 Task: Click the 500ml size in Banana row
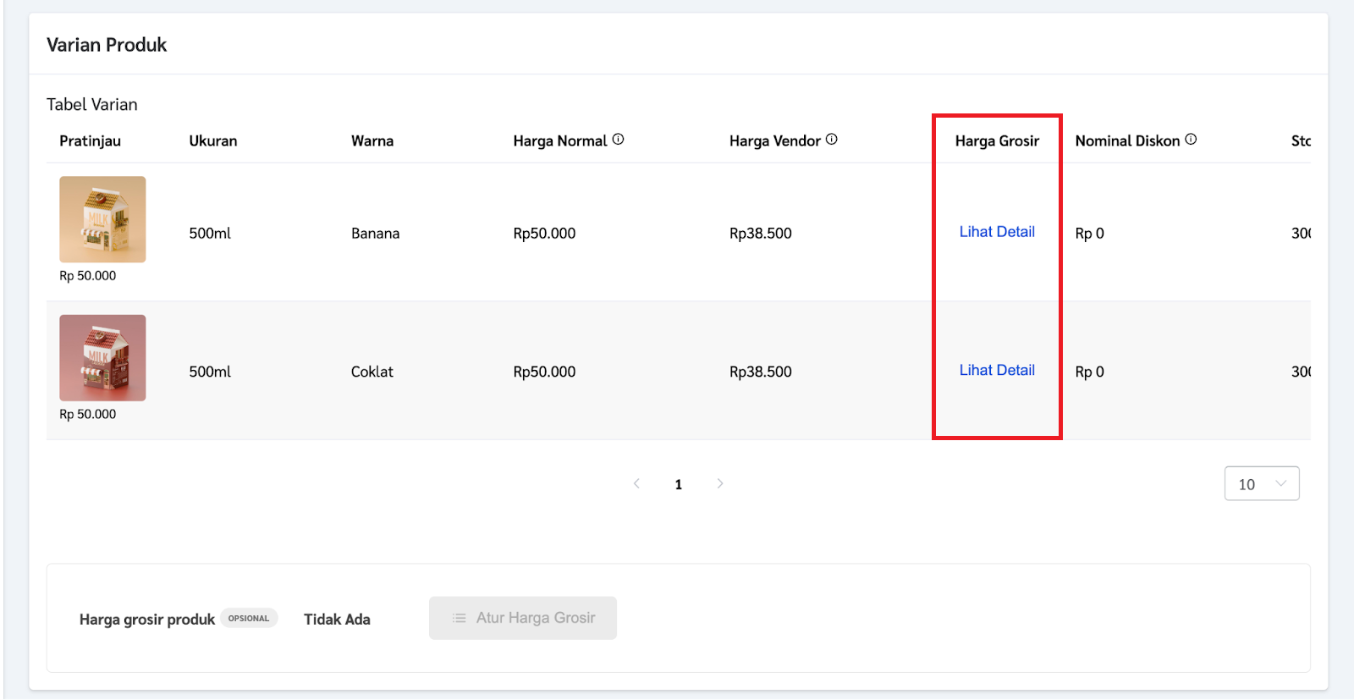(210, 233)
